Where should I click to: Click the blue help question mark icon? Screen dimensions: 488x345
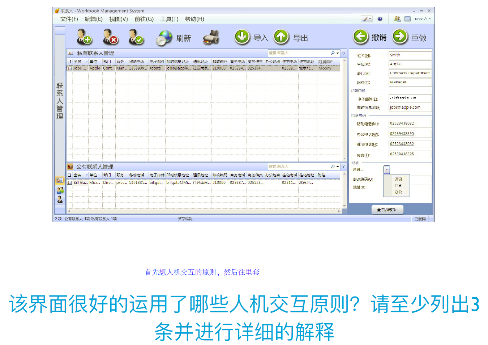pyautogui.click(x=380, y=19)
